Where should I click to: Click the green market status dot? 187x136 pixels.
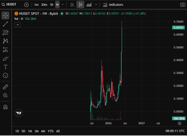[62, 13]
